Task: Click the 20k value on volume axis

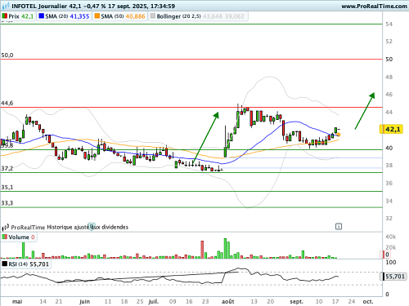Action: 390,247
